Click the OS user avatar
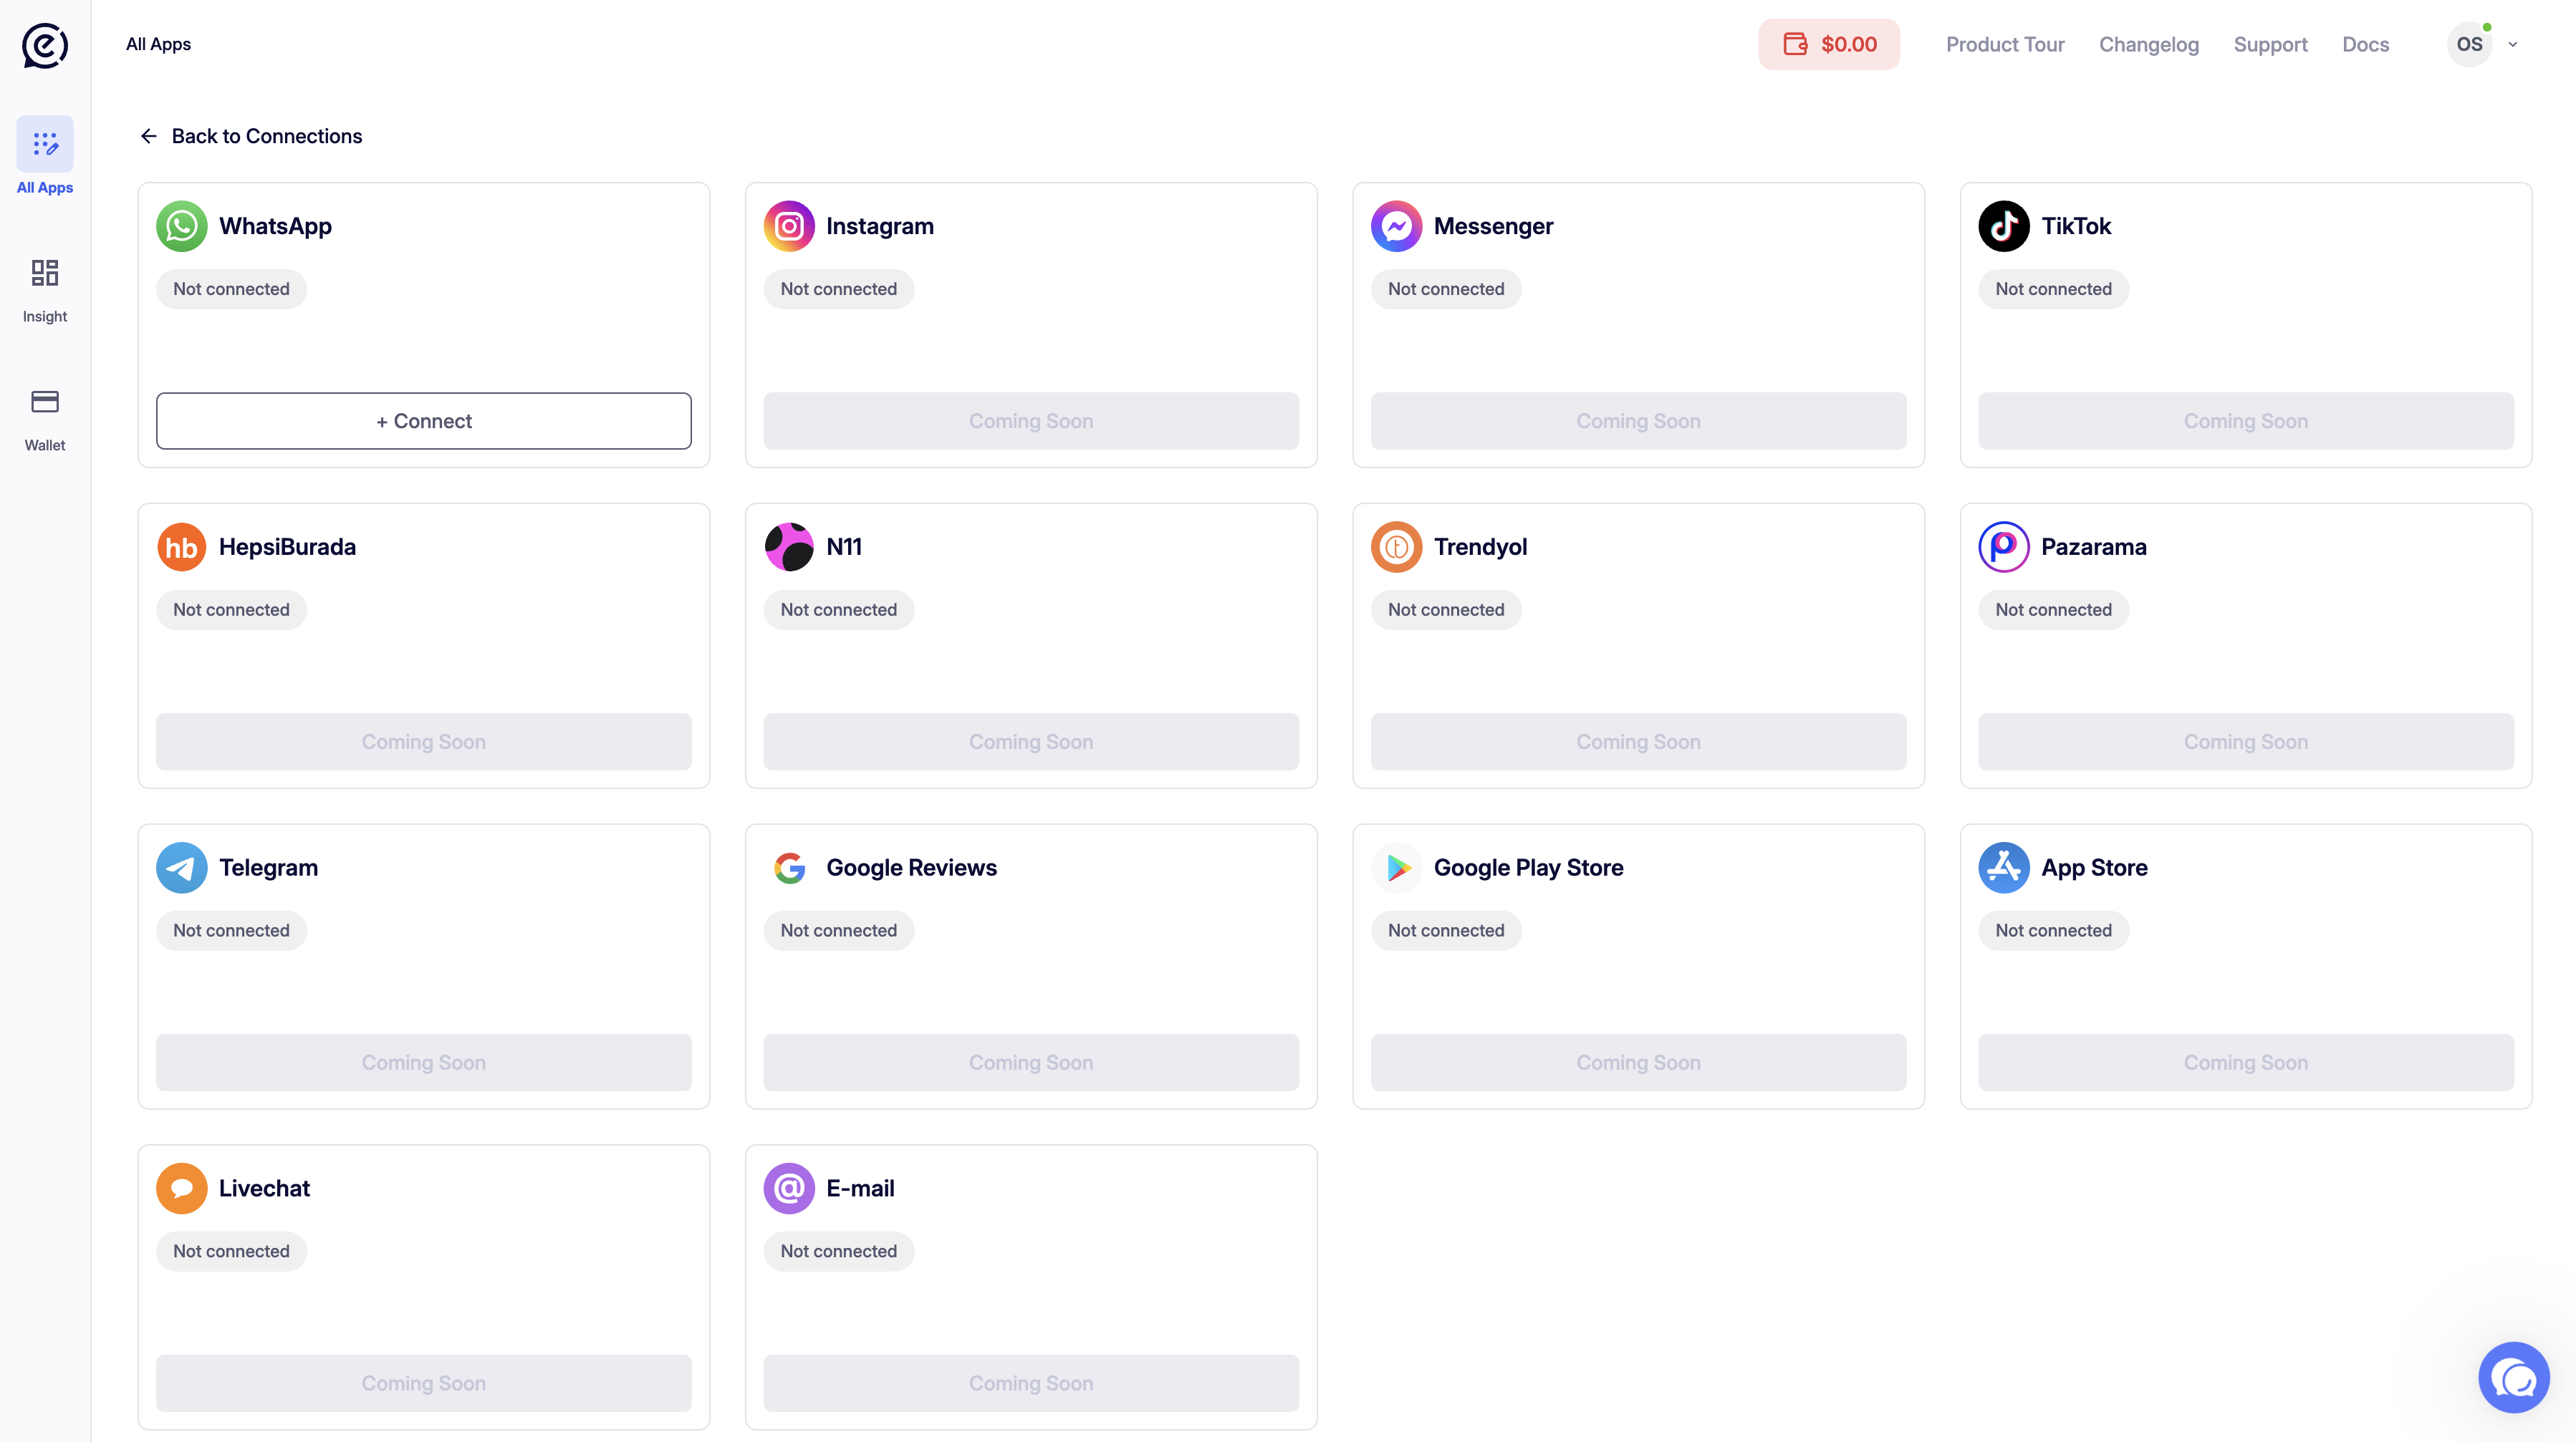Viewport: 2576px width, 1442px height. (x=2469, y=44)
